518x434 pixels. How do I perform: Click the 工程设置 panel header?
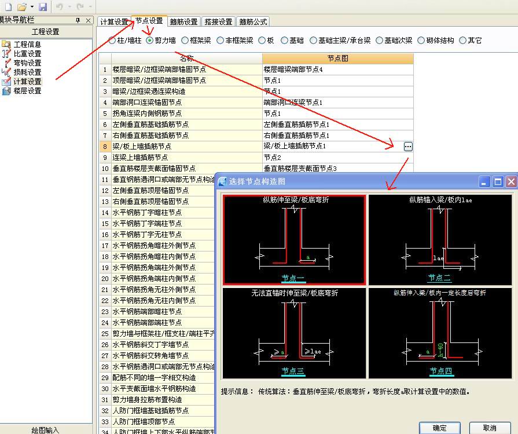point(46,32)
